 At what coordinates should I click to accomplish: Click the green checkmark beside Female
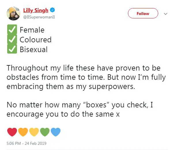click(12, 30)
